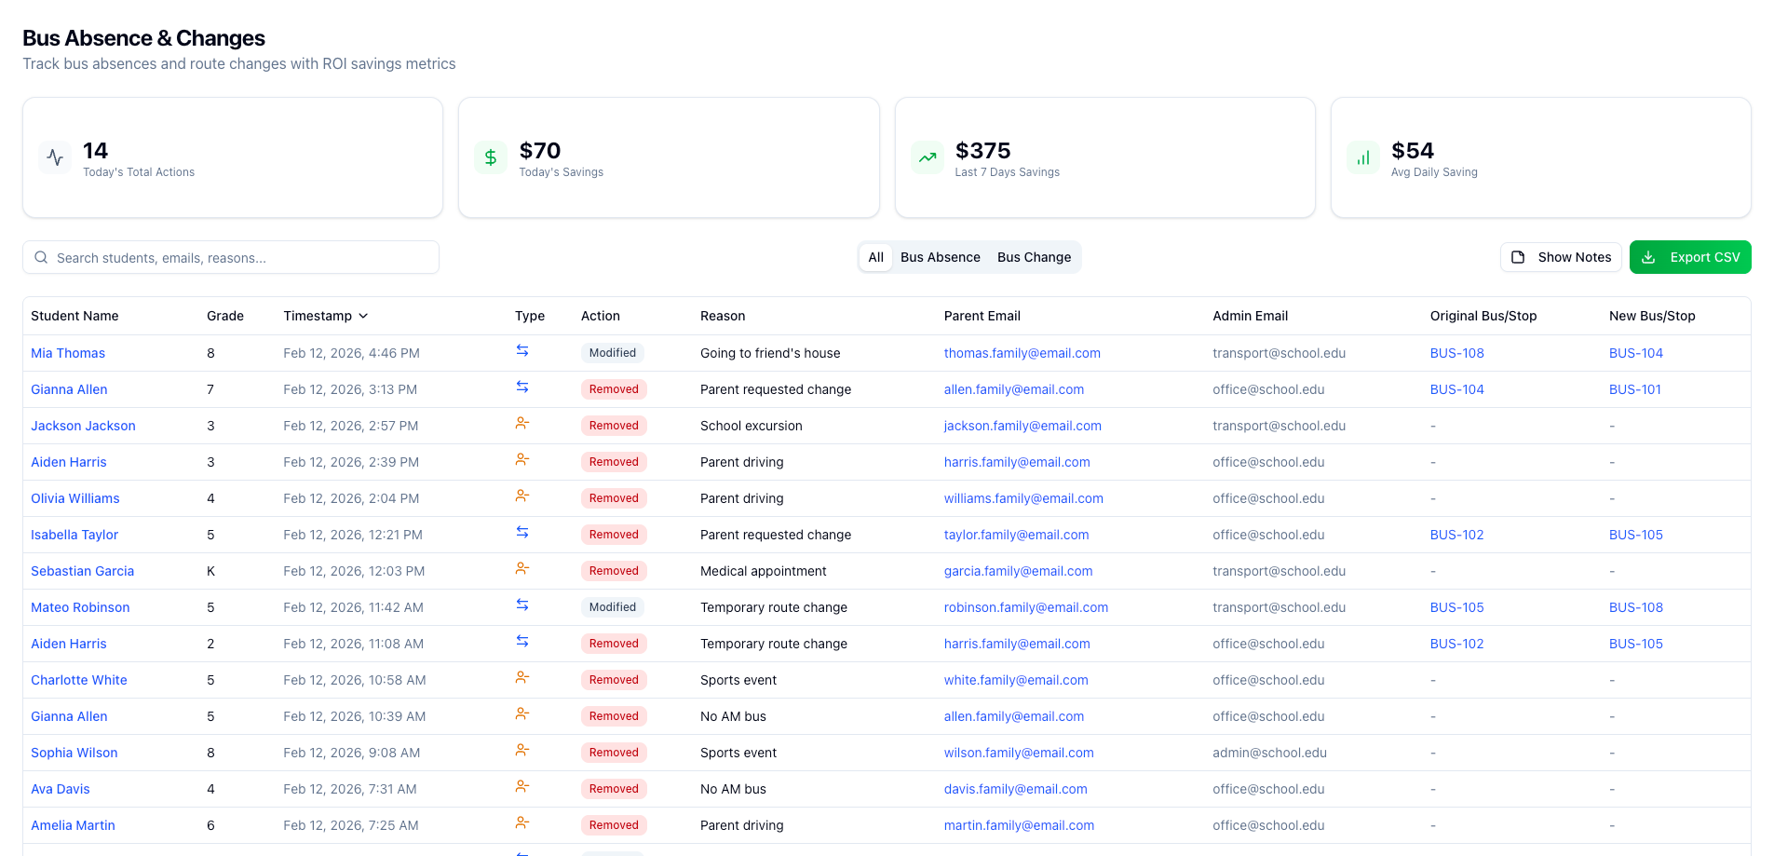Click the Student Name column header
This screenshot has width=1774, height=856.
tap(74, 316)
